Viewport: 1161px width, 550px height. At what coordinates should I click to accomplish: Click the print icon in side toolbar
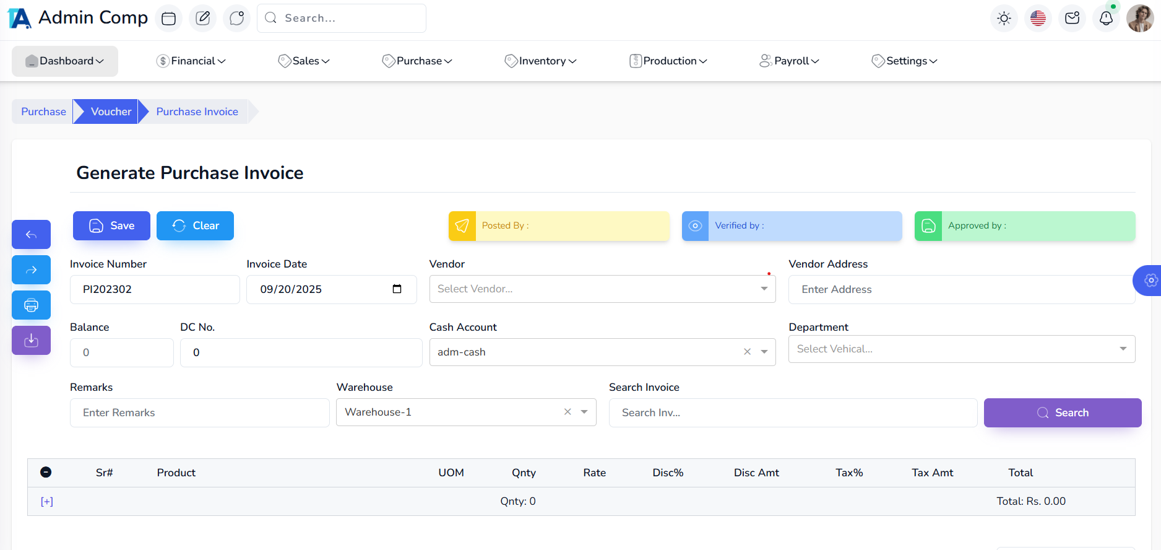tap(31, 305)
